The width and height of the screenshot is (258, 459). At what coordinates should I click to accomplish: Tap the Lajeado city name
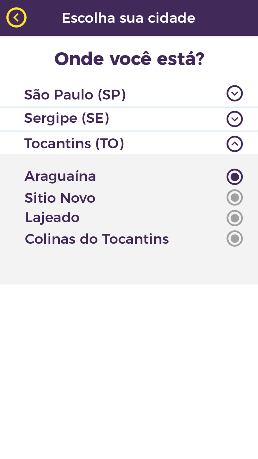pos(52,218)
